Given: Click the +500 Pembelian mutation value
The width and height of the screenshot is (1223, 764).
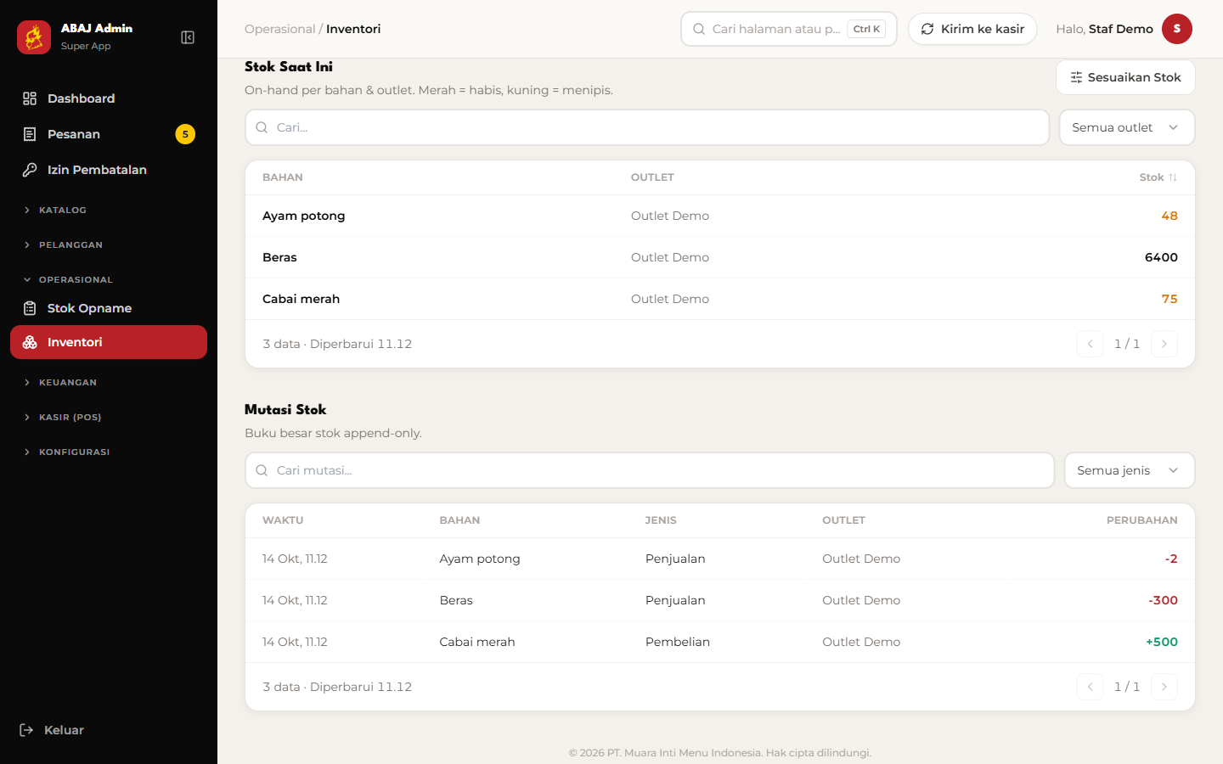Looking at the screenshot, I should pyautogui.click(x=1162, y=642).
